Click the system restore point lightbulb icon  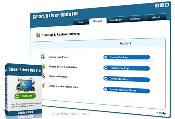43,85
